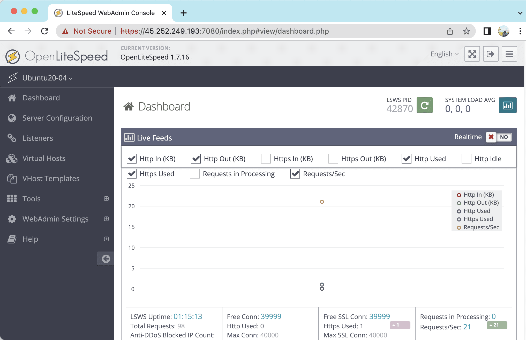The height and width of the screenshot is (340, 526).
Task: Toggle the Realtime NO switch
Action: pos(499,137)
